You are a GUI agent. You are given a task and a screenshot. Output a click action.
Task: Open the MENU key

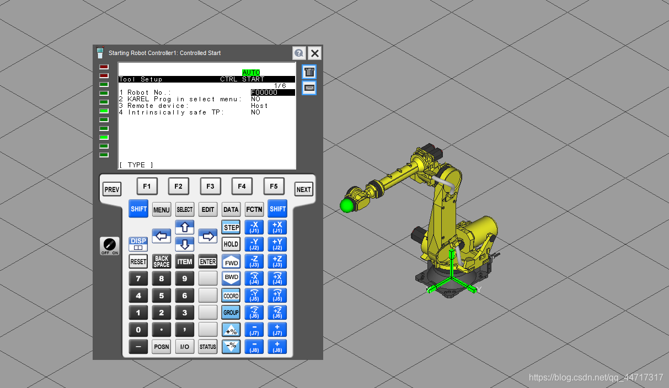[x=162, y=210]
